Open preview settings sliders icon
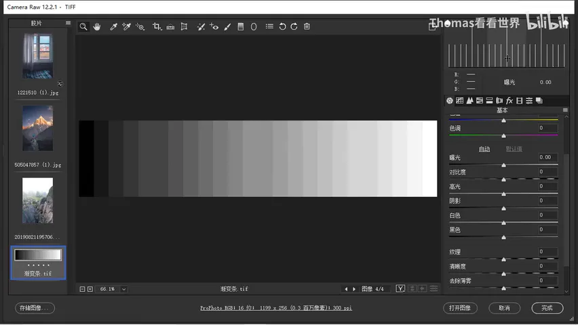578x325 pixels. point(434,288)
